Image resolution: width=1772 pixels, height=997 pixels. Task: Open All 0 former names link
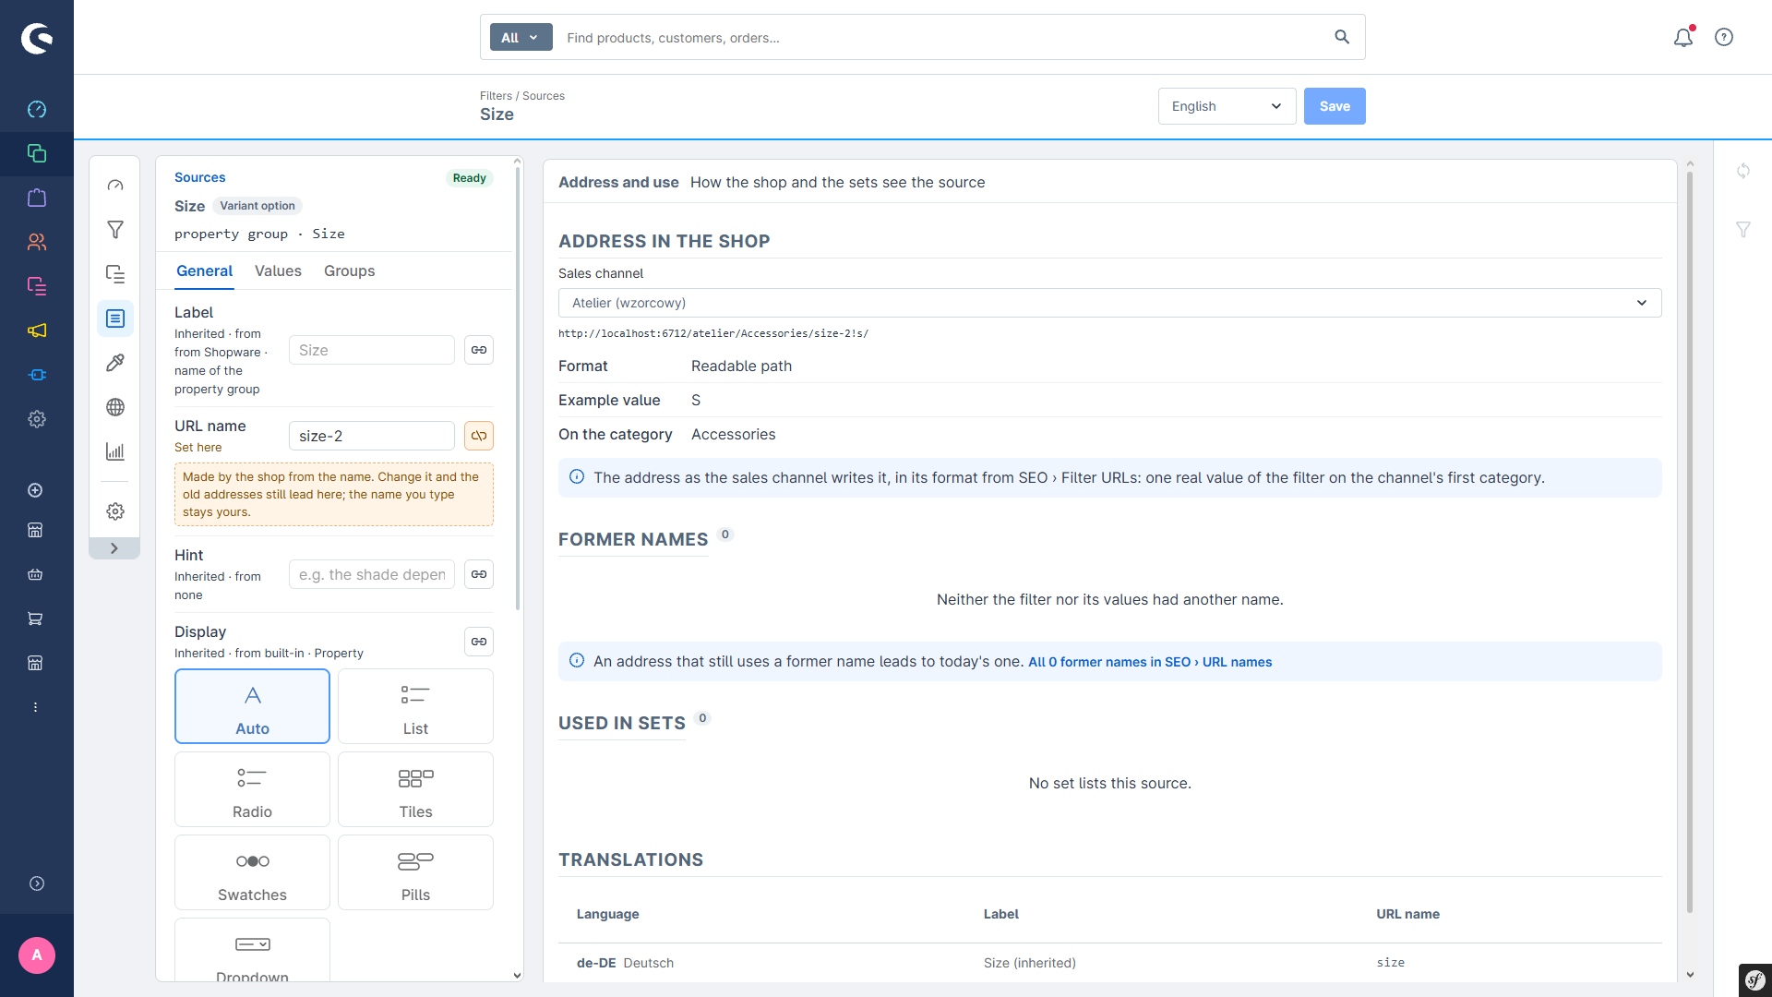pos(1150,662)
